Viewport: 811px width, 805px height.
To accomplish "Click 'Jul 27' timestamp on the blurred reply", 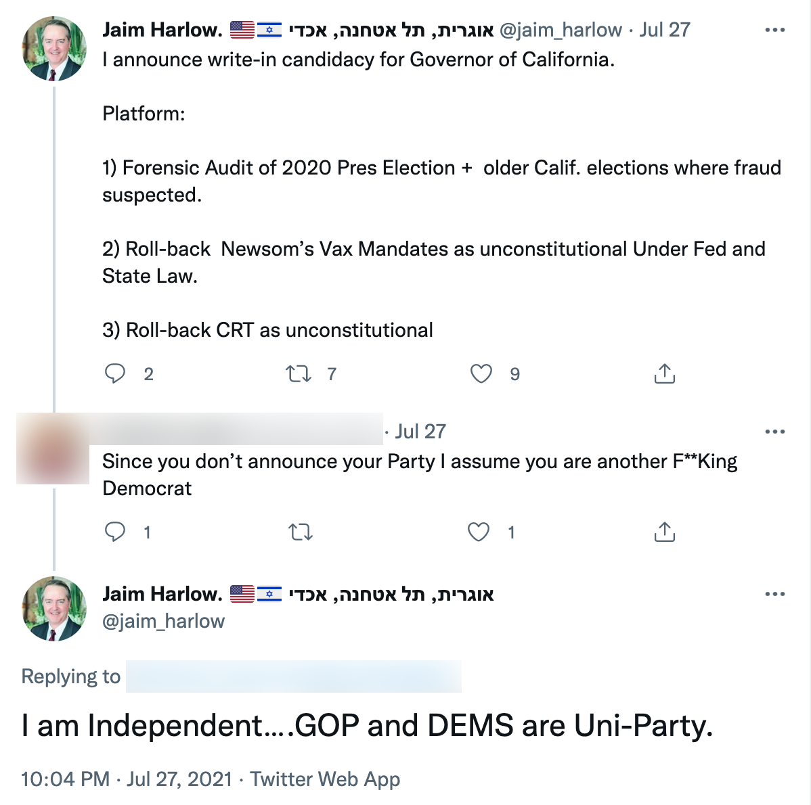I will (x=420, y=432).
